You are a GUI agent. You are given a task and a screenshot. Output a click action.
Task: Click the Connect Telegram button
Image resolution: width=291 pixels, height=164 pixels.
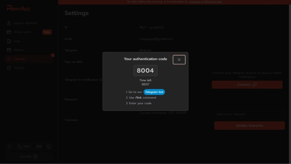[x=247, y=85]
